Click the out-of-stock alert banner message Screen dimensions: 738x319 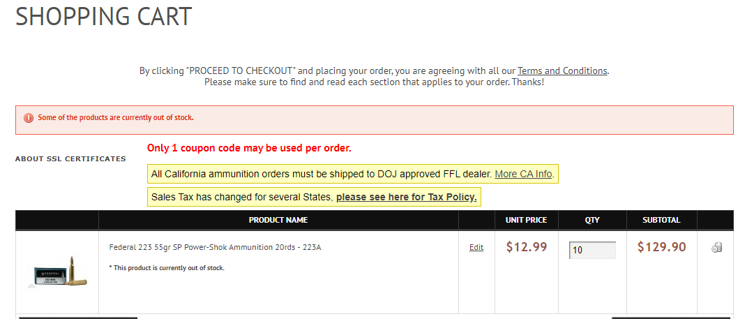116,118
